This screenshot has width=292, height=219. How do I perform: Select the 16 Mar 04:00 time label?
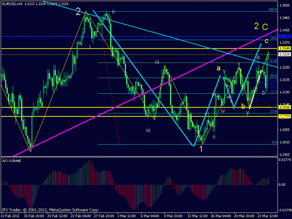[221, 216]
